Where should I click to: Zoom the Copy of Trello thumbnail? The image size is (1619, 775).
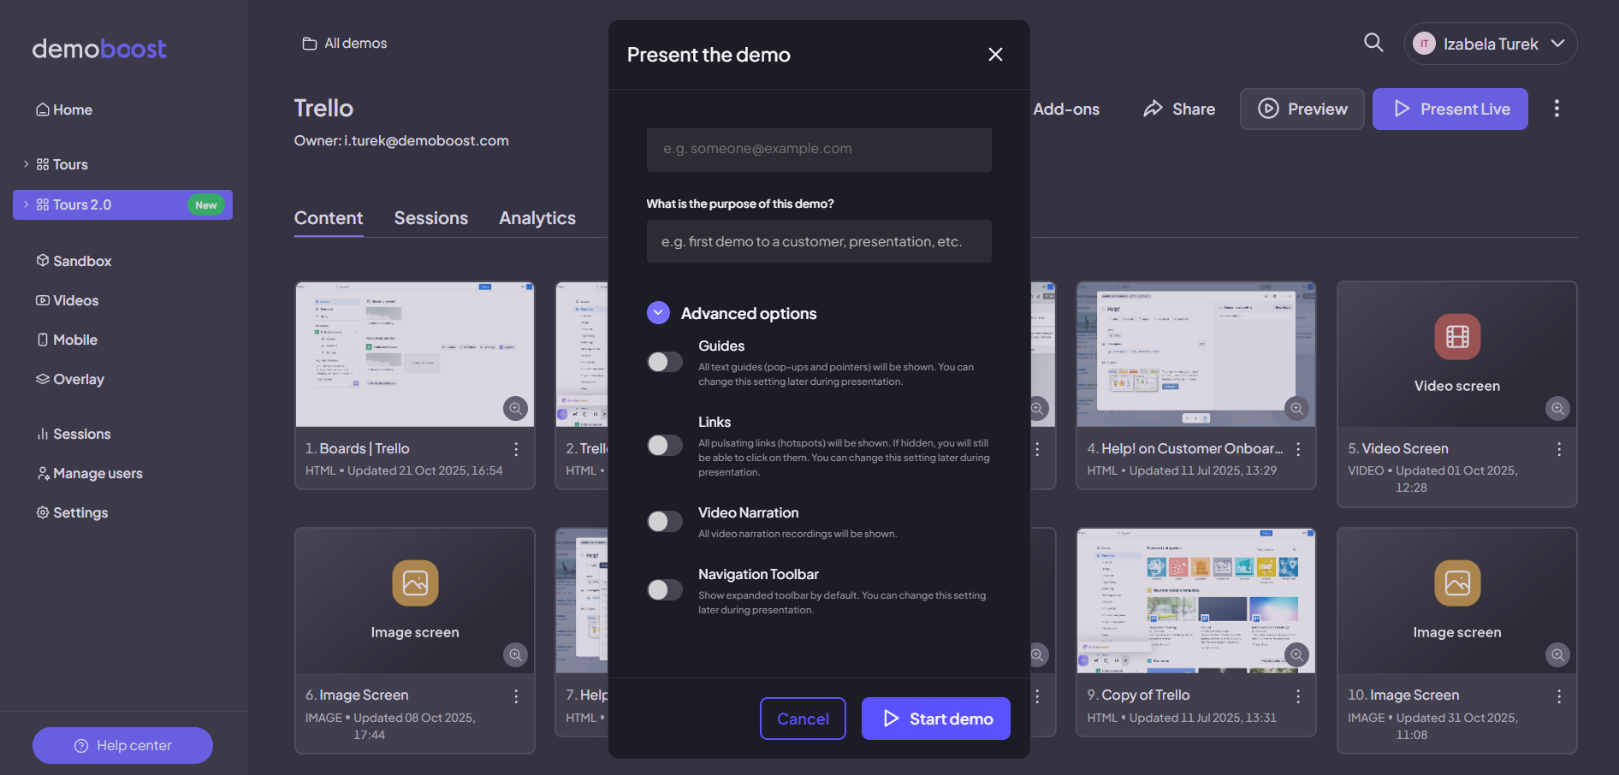(1297, 655)
